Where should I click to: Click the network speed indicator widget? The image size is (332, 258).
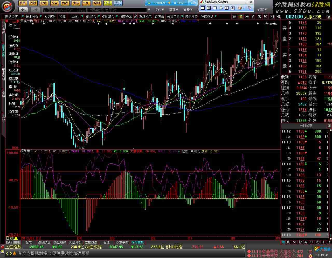(x=171, y=3)
